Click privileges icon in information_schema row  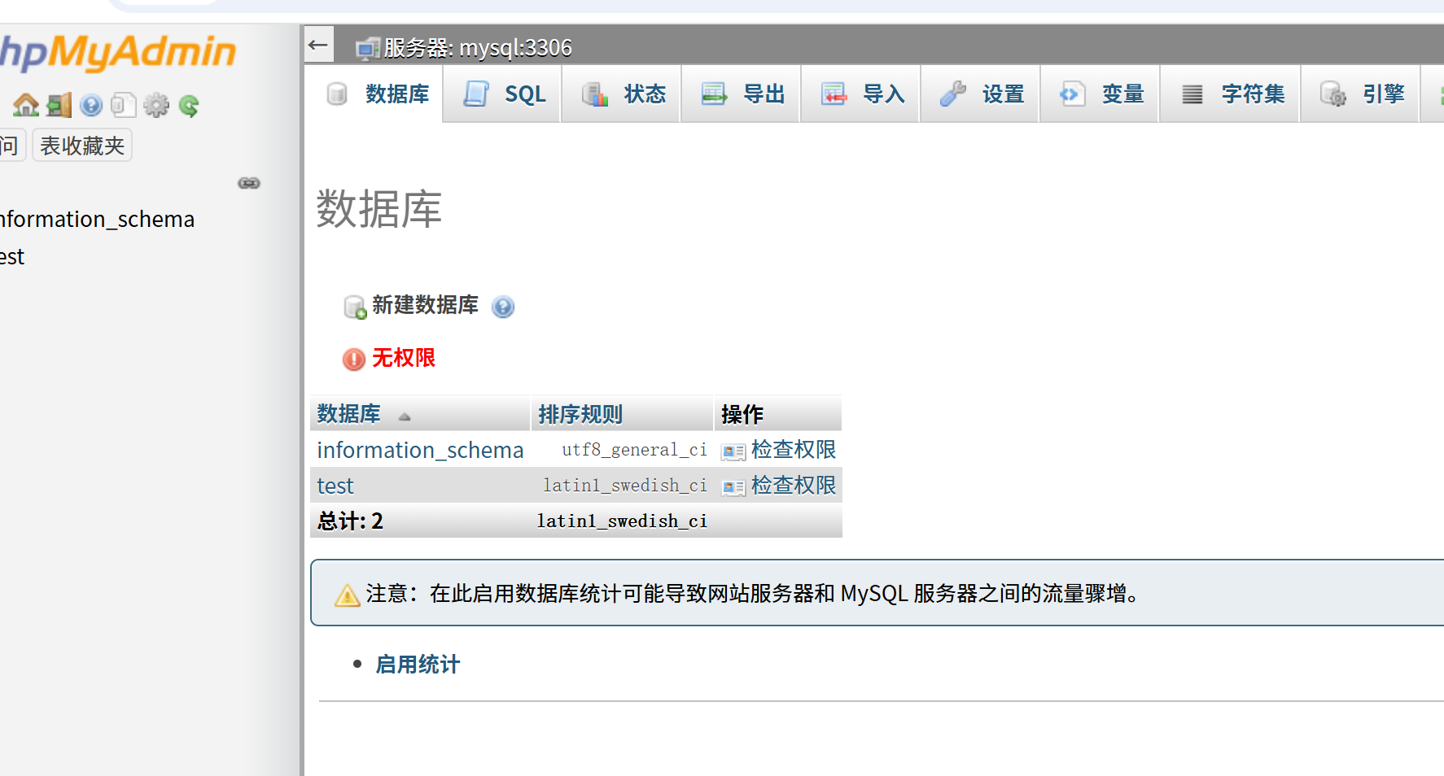pos(733,451)
